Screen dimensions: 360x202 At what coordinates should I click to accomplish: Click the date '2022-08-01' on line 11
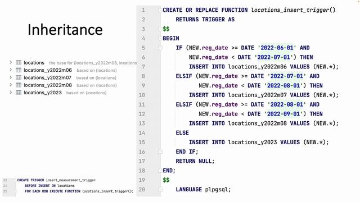point(287,104)
